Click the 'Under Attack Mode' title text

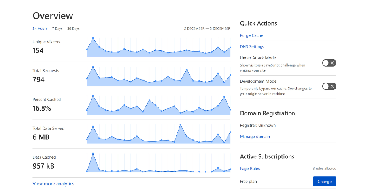pos(258,58)
